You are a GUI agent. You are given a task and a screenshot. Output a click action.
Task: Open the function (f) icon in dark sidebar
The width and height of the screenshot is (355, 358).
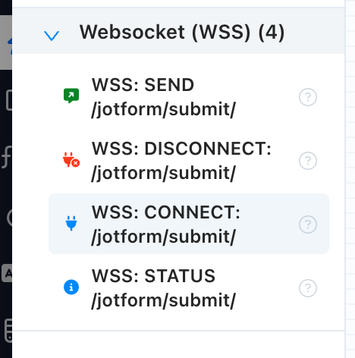6,157
